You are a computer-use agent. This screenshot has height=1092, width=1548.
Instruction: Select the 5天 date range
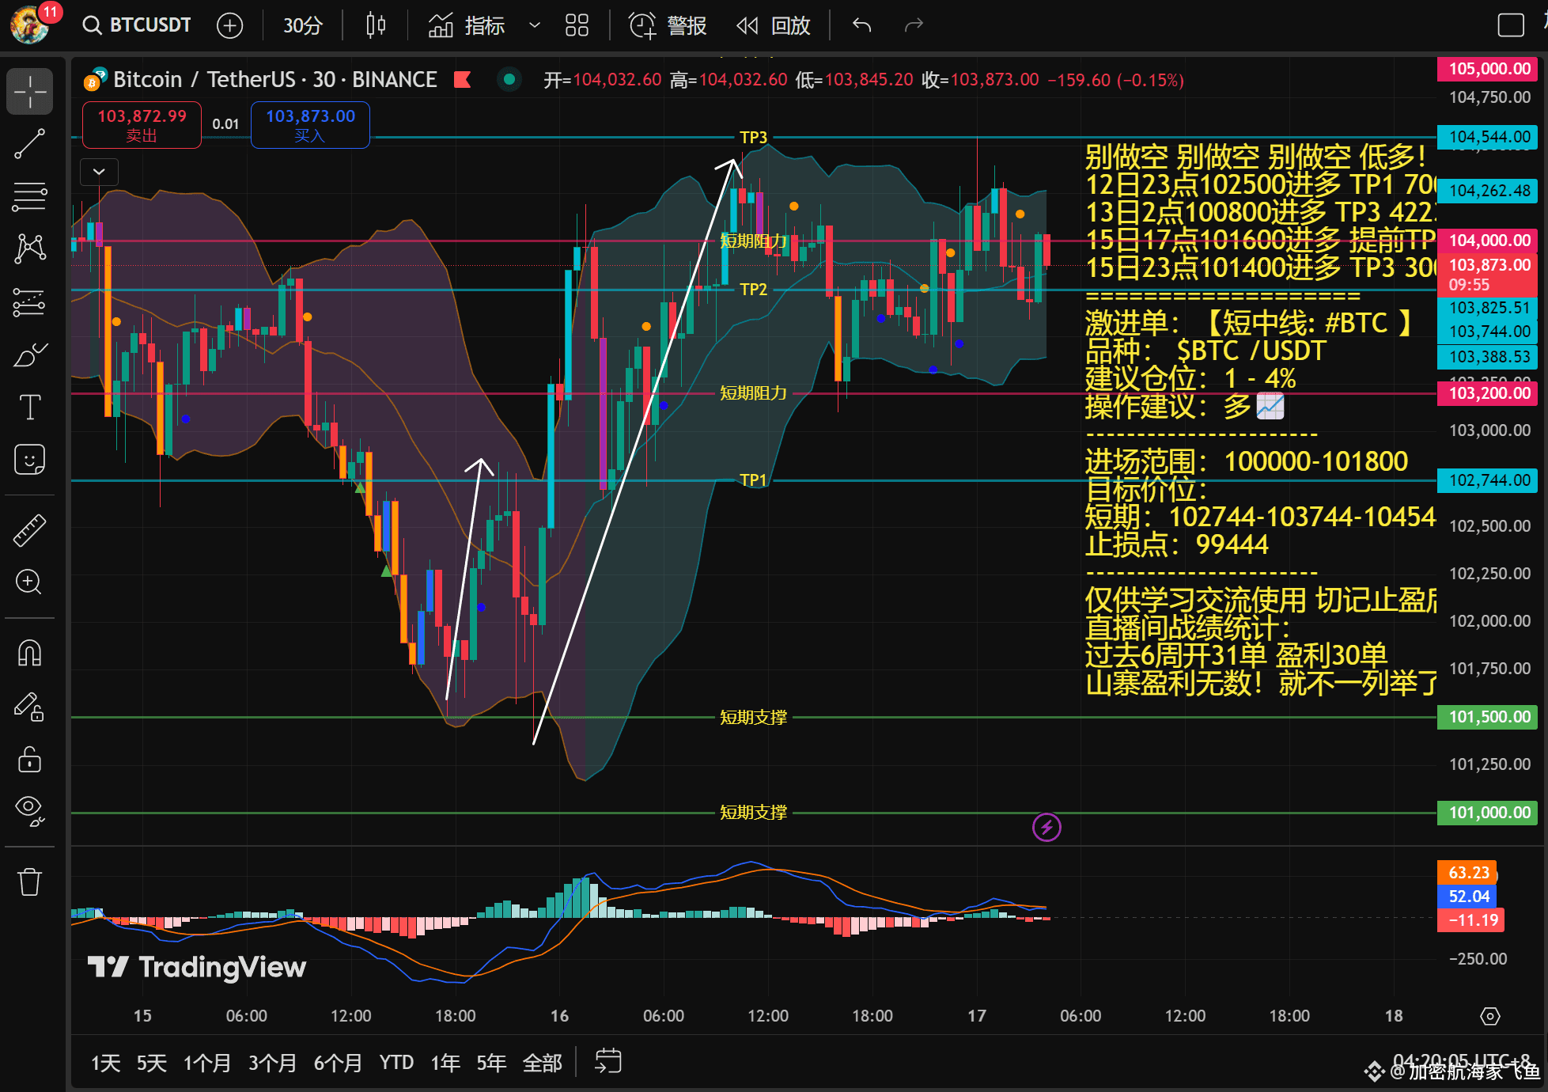pyautogui.click(x=151, y=1063)
